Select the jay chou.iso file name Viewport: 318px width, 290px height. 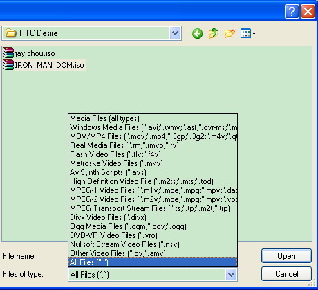click(x=35, y=53)
